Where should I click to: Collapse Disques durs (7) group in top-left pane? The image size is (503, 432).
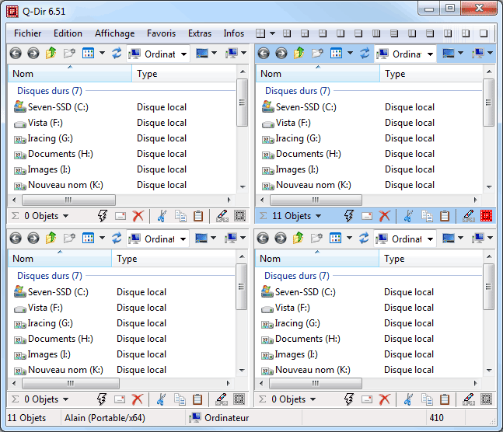(50, 91)
